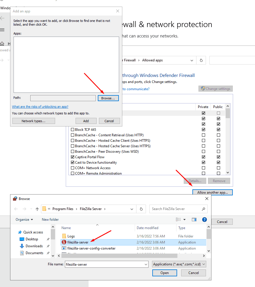Viewport: 255px width, 287px height.
Task: Open the Organize menu
Action: (24, 220)
